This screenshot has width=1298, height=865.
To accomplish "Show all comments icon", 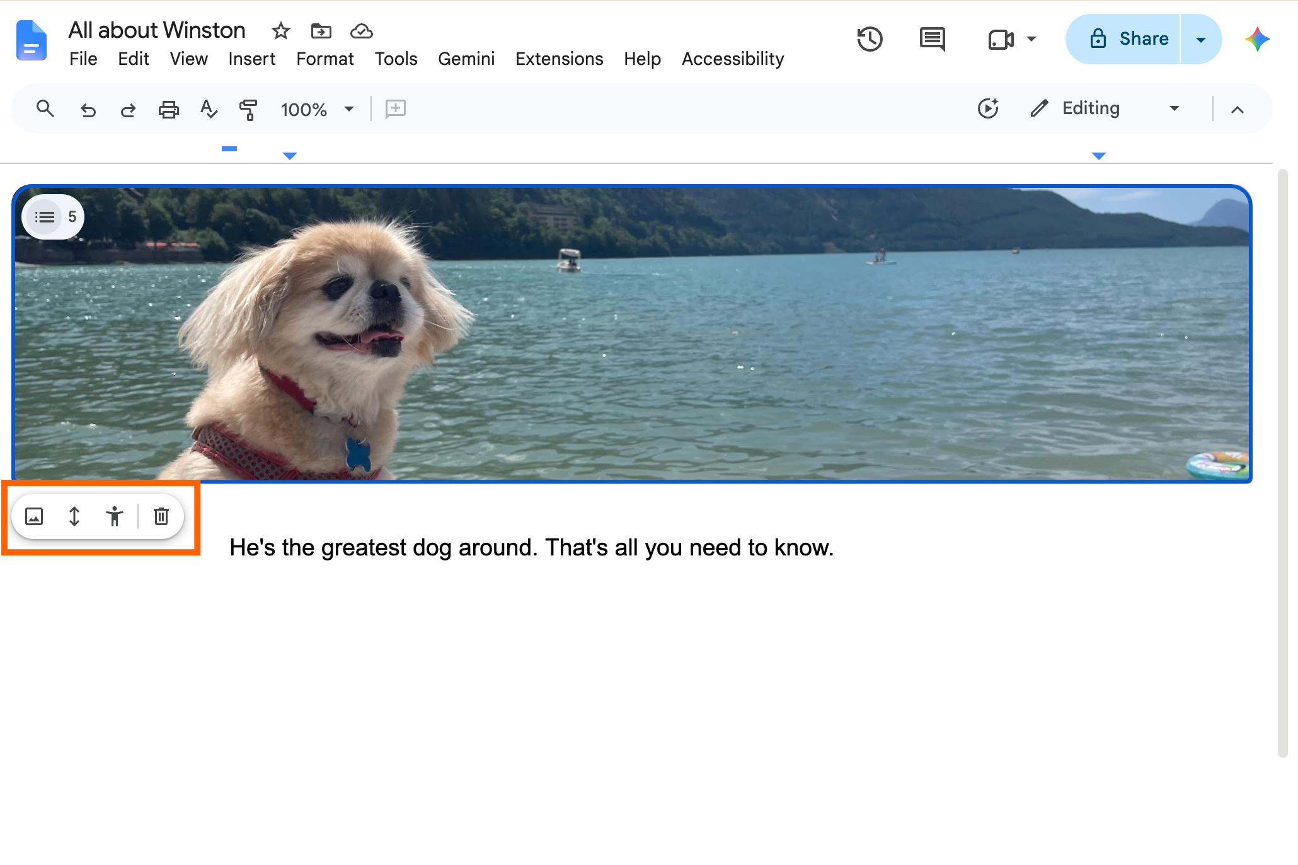I will 933,39.
